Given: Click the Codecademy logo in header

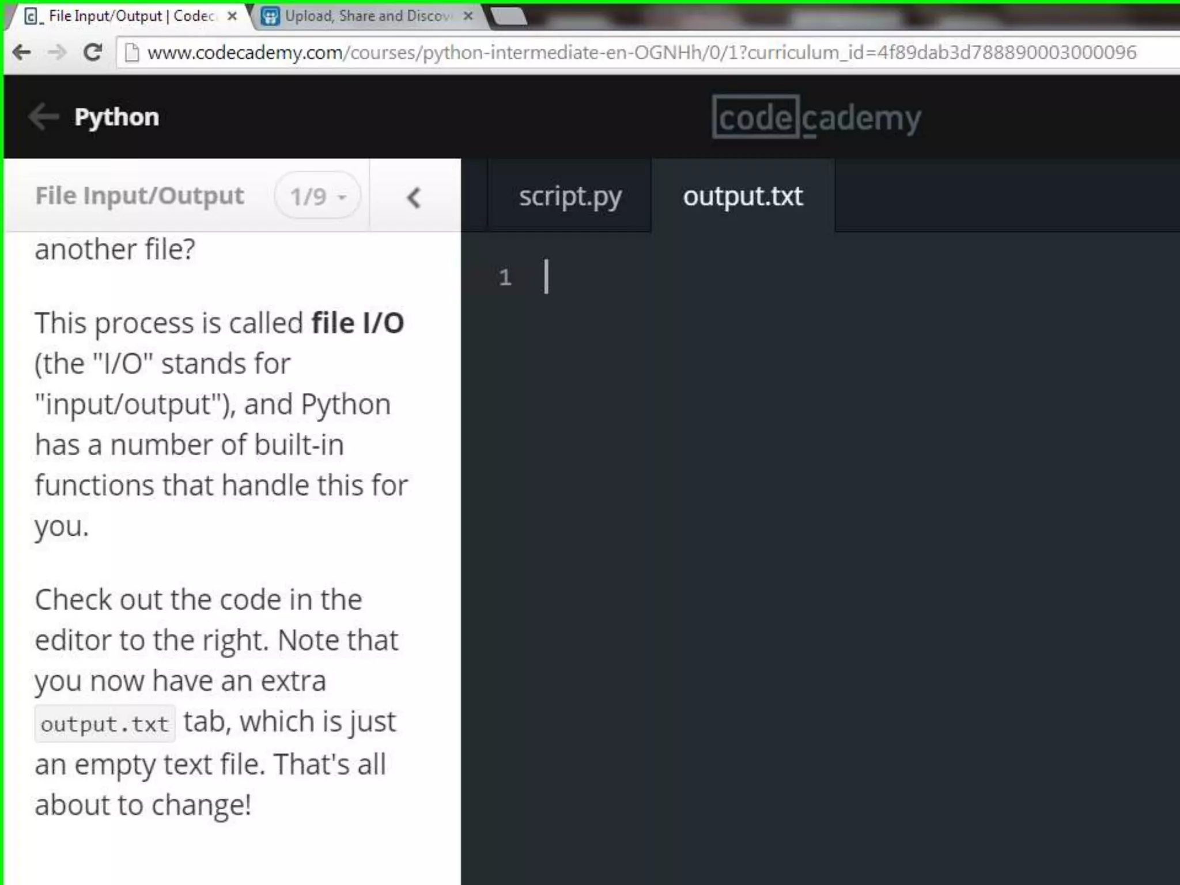Looking at the screenshot, I should [816, 118].
